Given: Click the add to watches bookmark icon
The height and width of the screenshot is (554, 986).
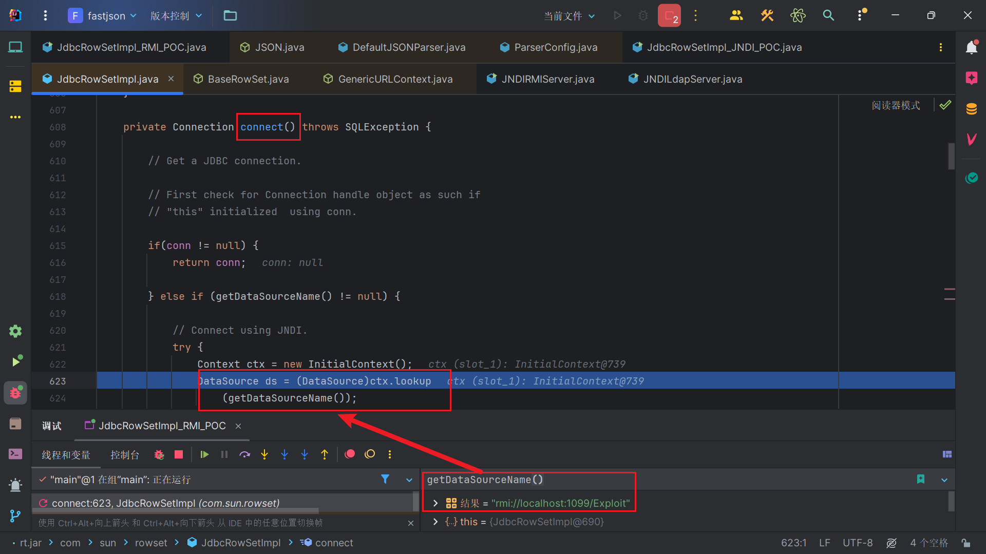Looking at the screenshot, I should pyautogui.click(x=921, y=480).
